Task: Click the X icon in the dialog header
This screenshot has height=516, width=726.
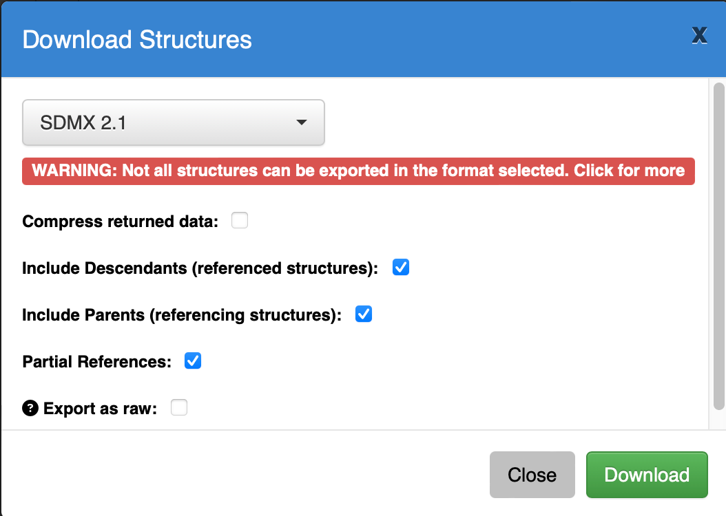Action: pyautogui.click(x=699, y=36)
